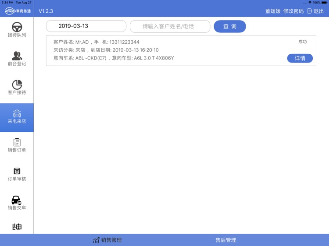Open 接待队列 steering wheel icon
The image size is (329, 246).
pyautogui.click(x=17, y=27)
